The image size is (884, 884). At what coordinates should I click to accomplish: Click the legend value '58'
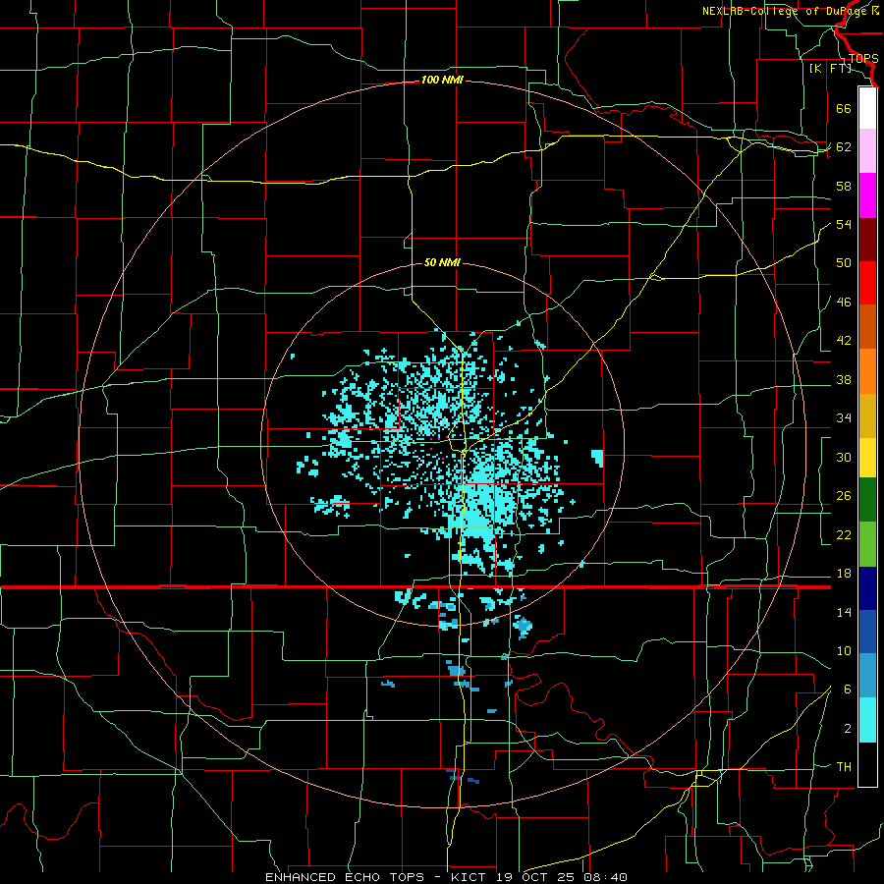coord(844,186)
